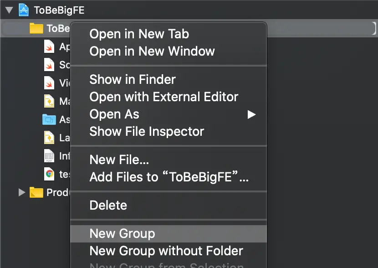Image resolution: width=378 pixels, height=268 pixels.
Task: Click the second Swift file icon
Action: pyautogui.click(x=49, y=65)
